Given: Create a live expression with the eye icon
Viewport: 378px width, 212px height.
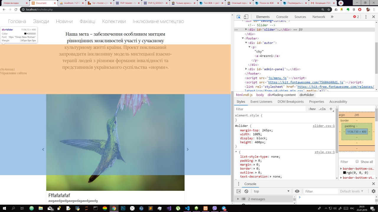Looking at the screenshot, I should click(x=297, y=191).
